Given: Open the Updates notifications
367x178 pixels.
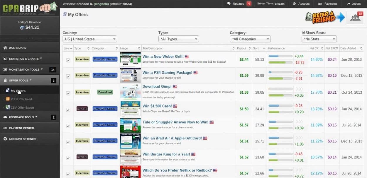Looking at the screenshot, I should click(238, 4).
